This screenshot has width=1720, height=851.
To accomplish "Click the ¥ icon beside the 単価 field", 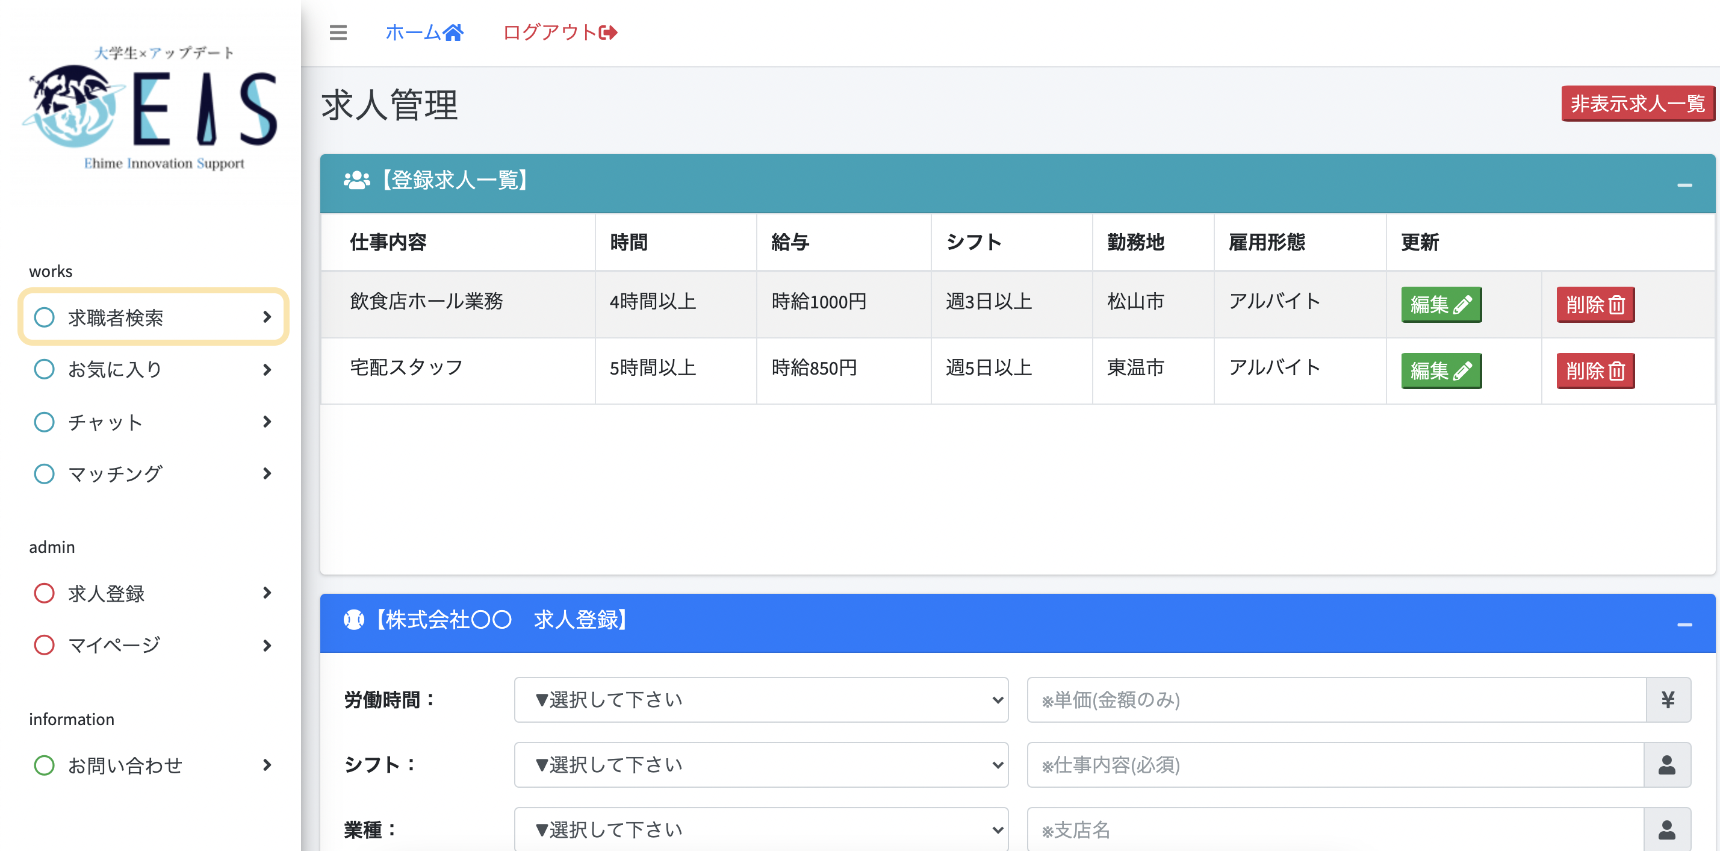I will 1668,699.
